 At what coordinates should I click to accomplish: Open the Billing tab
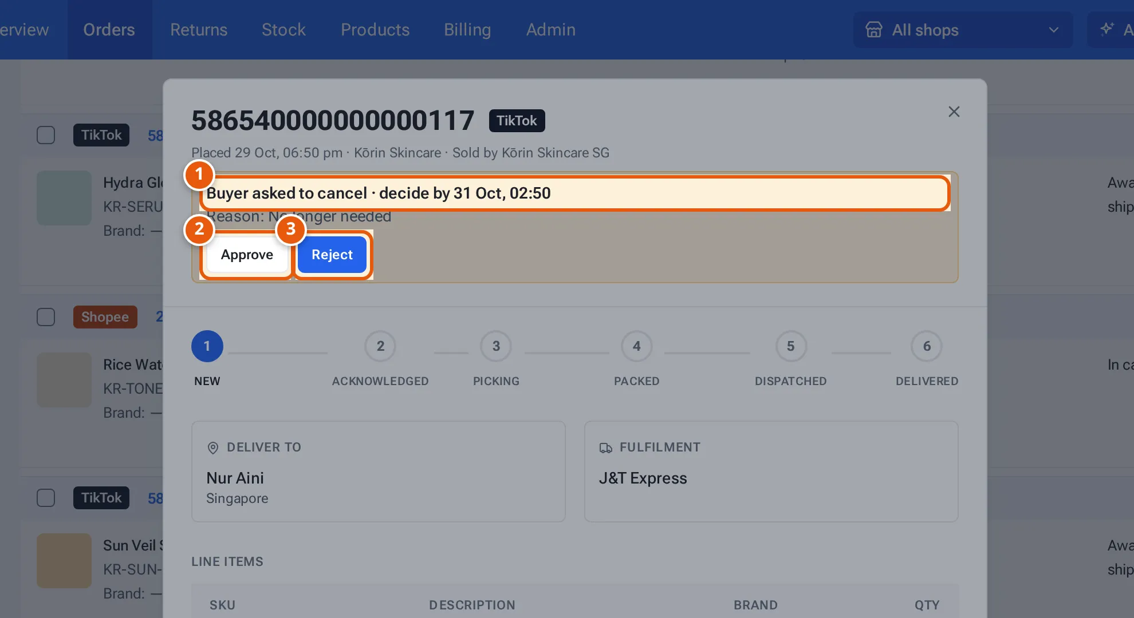[467, 30]
